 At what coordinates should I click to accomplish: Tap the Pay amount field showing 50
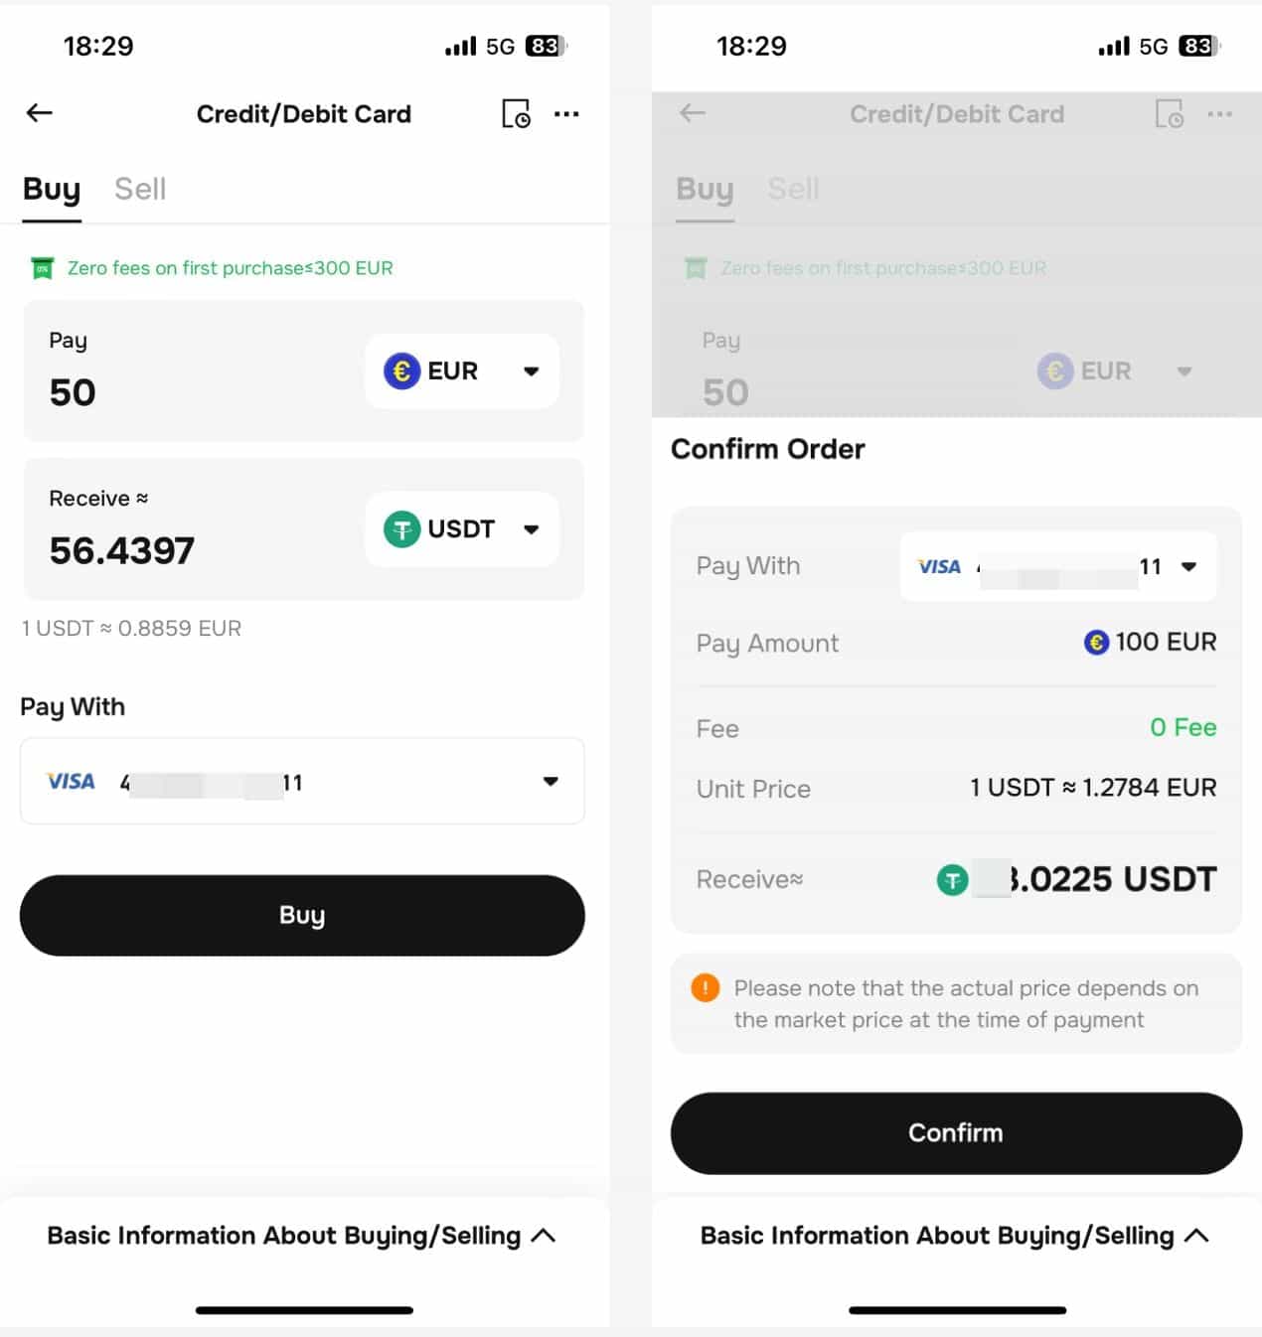pos(74,392)
